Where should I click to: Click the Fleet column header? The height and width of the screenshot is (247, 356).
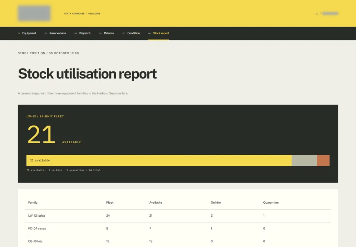pyautogui.click(x=110, y=203)
